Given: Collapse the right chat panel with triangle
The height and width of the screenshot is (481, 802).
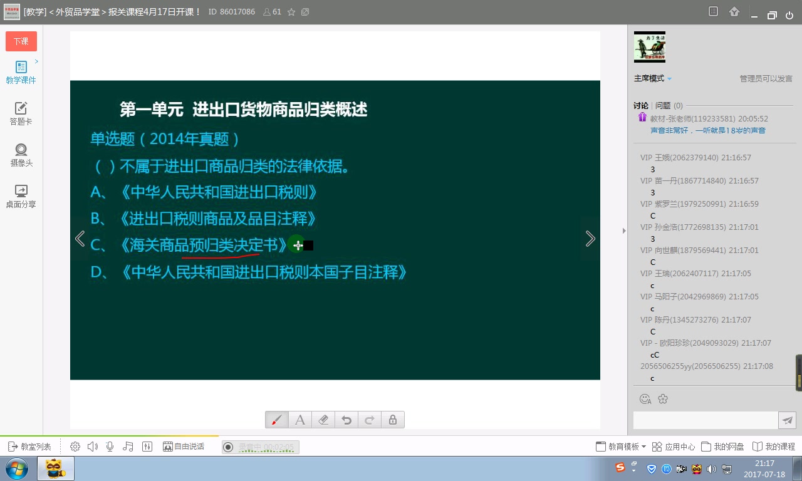Looking at the screenshot, I should tap(624, 231).
